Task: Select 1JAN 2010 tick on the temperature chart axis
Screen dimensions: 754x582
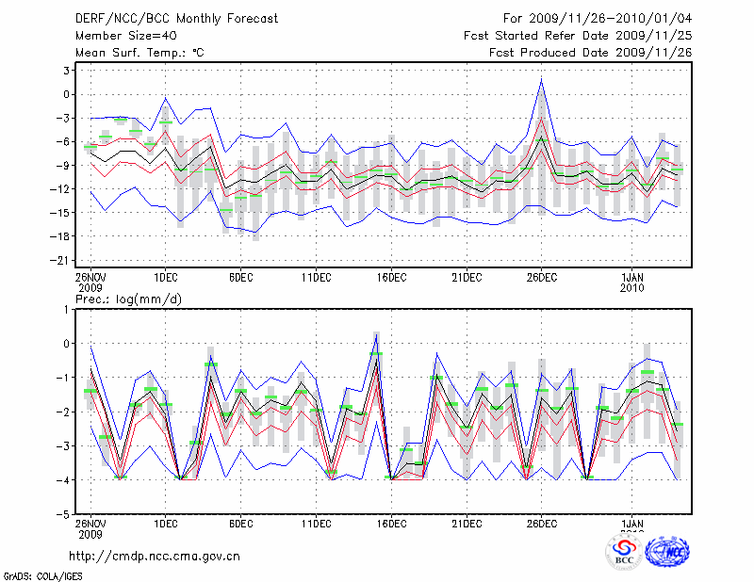Action: coord(631,281)
